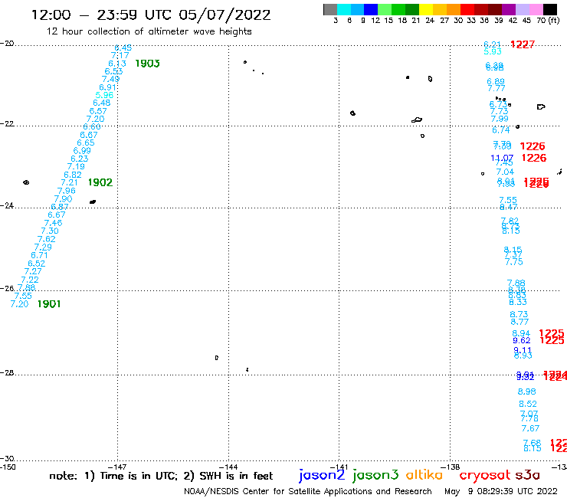Click wave height value 7.49
The height and width of the screenshot is (498, 567).
tap(110, 79)
